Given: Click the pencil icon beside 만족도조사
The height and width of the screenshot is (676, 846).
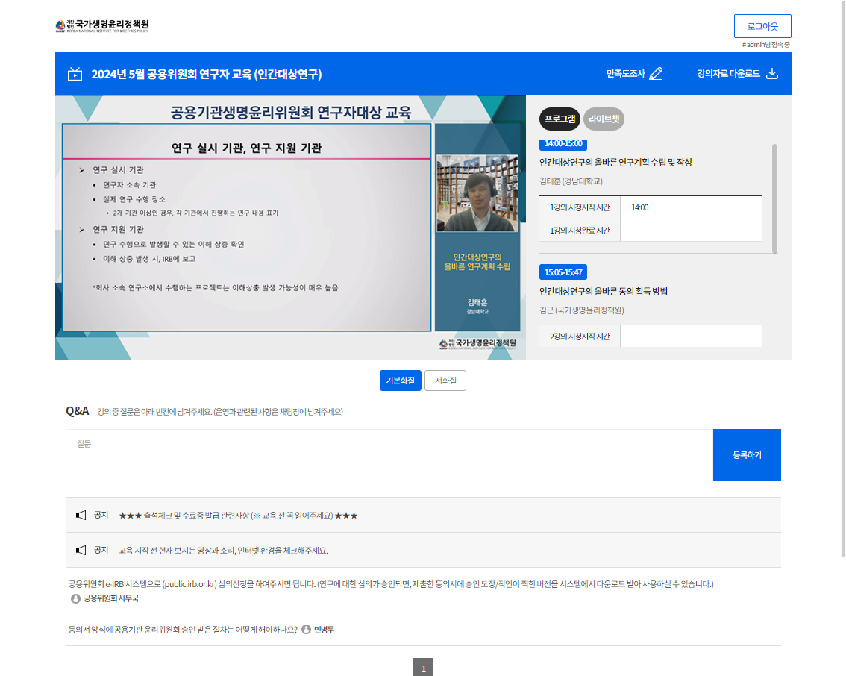Looking at the screenshot, I should click(656, 74).
